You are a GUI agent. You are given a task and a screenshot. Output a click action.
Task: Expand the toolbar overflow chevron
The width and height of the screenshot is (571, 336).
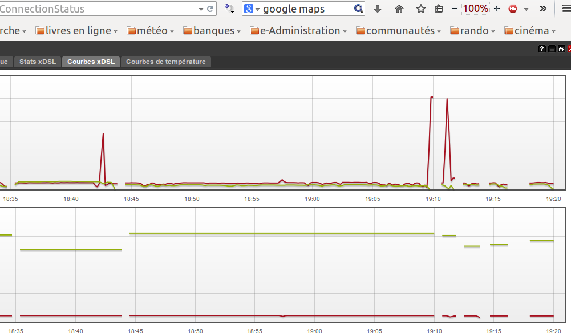tap(543, 9)
